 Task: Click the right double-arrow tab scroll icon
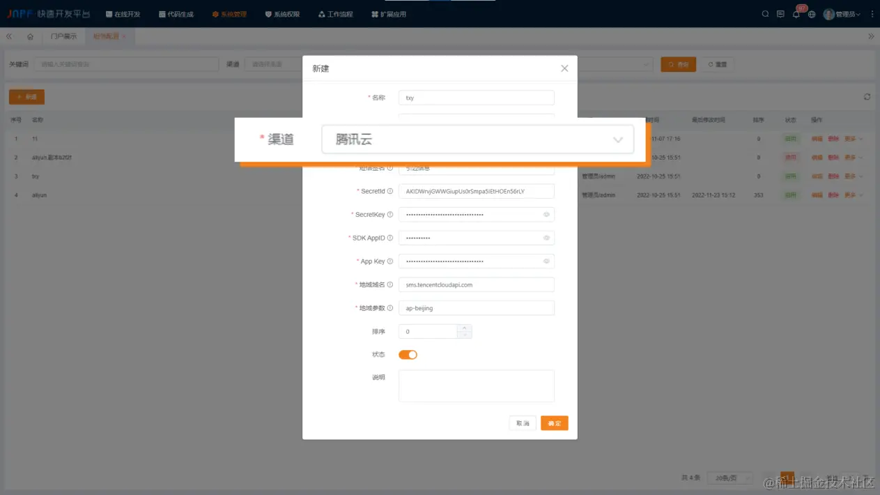(x=871, y=36)
